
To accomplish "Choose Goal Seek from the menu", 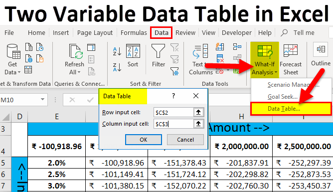I will click(291, 97).
